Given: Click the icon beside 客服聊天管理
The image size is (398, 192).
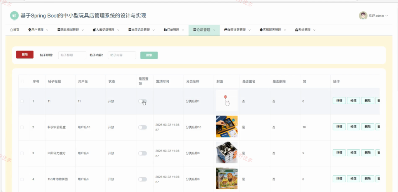Looking at the screenshot, I should (261, 30).
